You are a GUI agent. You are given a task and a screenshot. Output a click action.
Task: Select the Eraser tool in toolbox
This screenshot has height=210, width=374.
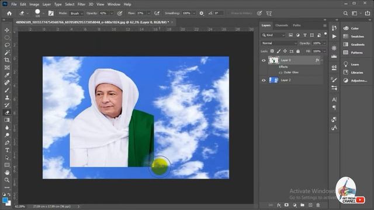click(7, 113)
